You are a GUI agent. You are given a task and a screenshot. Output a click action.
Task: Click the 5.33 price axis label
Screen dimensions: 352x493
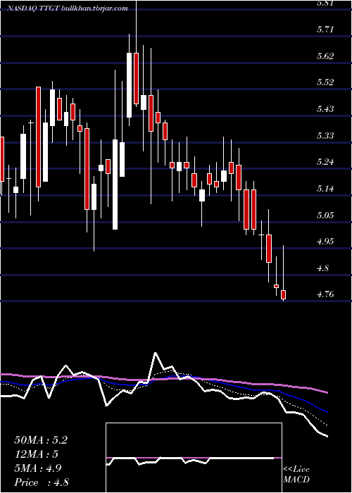[325, 136]
